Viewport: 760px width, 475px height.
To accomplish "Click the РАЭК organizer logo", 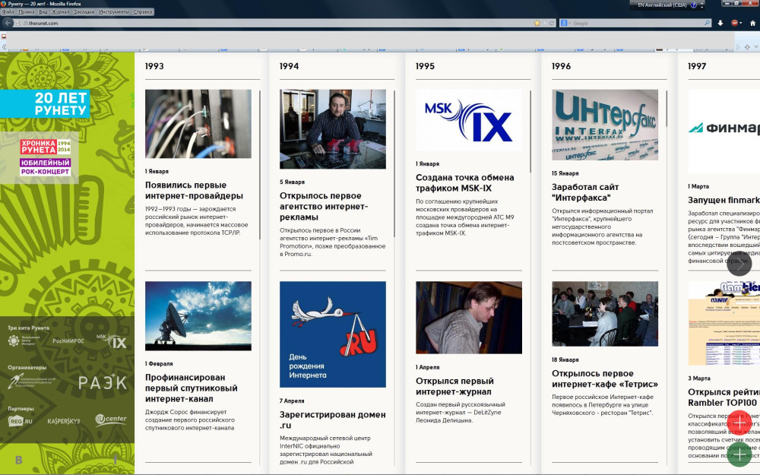I will point(103,382).
